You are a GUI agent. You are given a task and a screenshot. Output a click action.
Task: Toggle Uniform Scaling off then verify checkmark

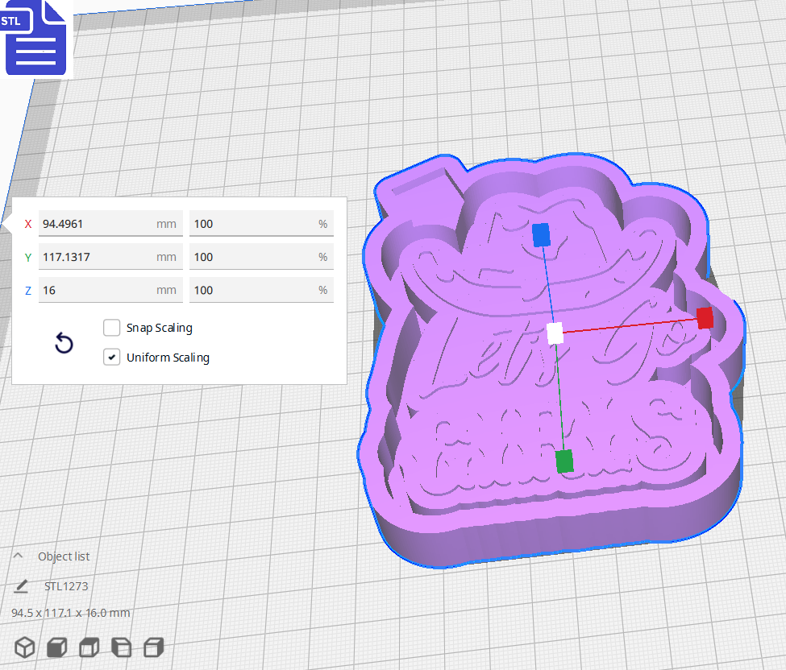pyautogui.click(x=111, y=357)
